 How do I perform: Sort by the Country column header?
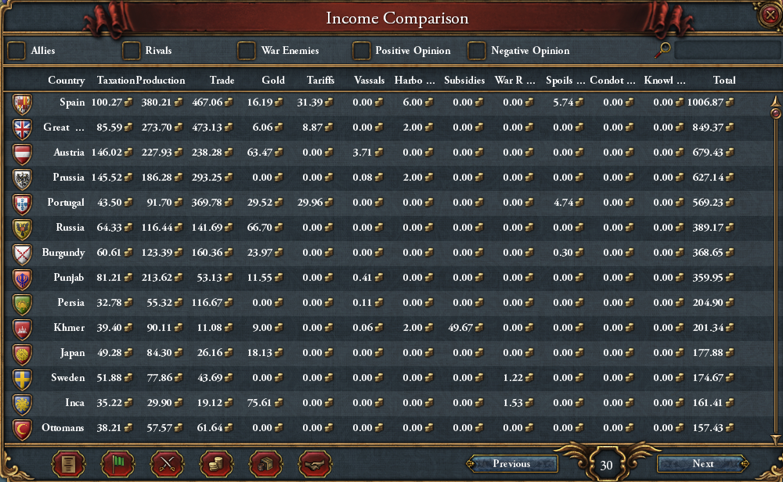click(66, 80)
